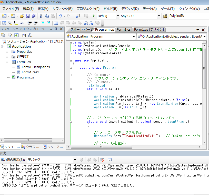Toggle auto-hide pin on Solution Explorer
Screen dimensions: 209x195
(x=56, y=29)
